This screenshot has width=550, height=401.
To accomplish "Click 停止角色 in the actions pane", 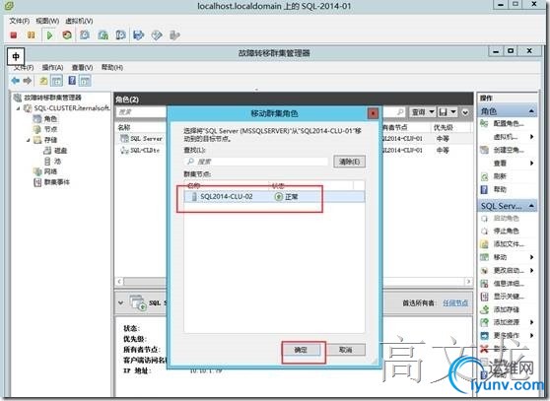I will coord(506,231).
